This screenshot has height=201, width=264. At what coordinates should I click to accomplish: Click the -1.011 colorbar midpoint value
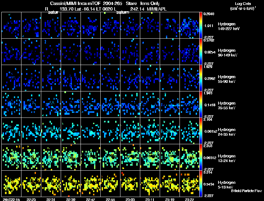click(x=209, y=26)
